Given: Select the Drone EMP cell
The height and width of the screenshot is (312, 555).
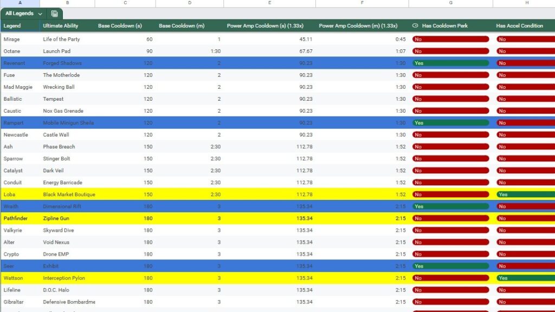Looking at the screenshot, I should pyautogui.click(x=67, y=254).
